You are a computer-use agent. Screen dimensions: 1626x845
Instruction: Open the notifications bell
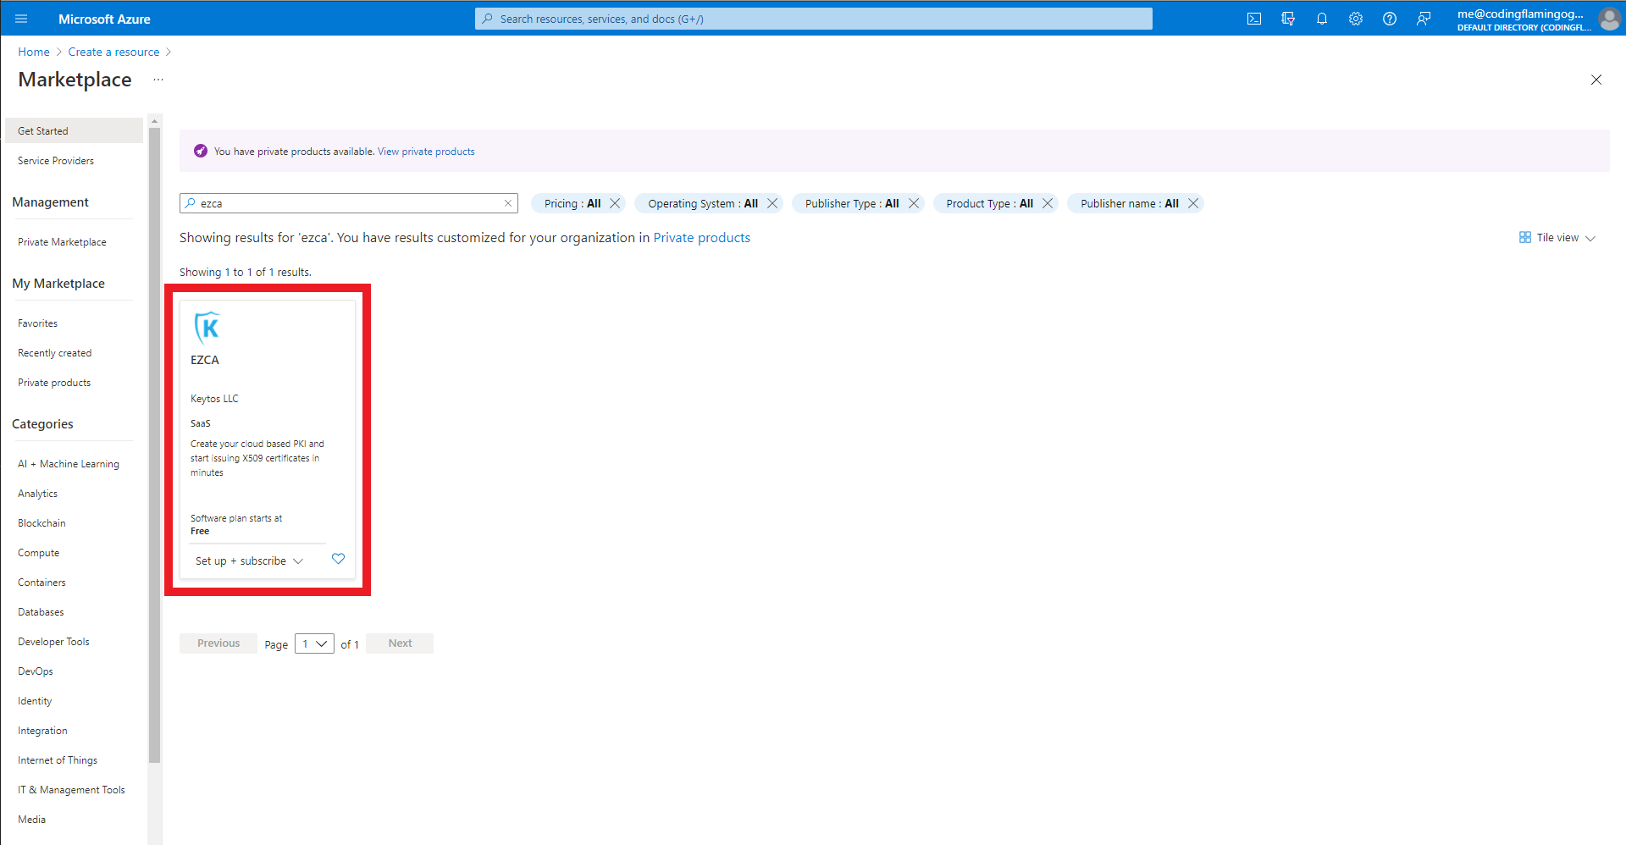pyautogui.click(x=1322, y=19)
